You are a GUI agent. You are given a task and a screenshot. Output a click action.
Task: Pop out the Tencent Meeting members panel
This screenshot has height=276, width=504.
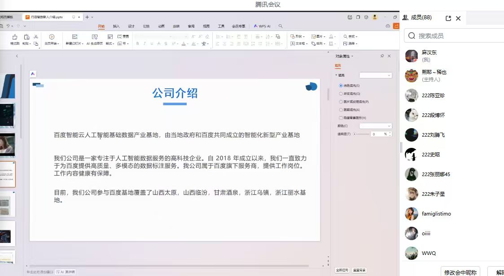[x=448, y=18]
